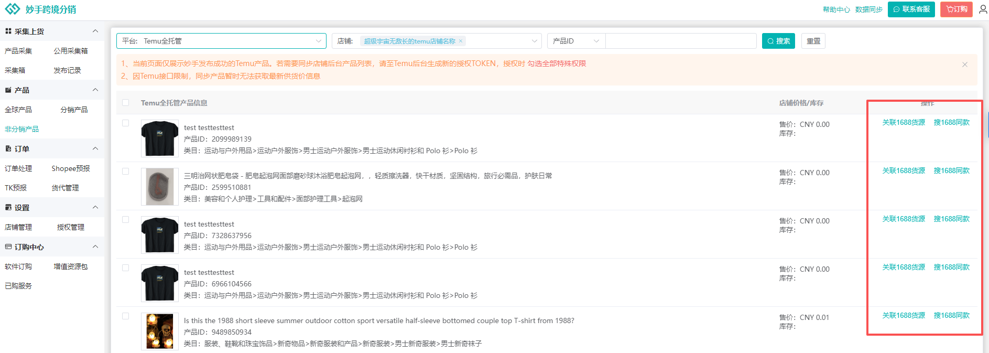Click the 联系客服 customer service button
The width and height of the screenshot is (989, 353).
pyautogui.click(x=911, y=9)
